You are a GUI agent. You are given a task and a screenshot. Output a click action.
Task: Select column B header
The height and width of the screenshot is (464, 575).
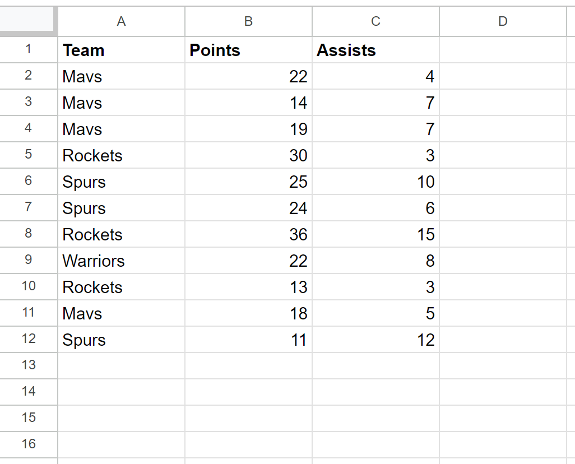(x=249, y=21)
